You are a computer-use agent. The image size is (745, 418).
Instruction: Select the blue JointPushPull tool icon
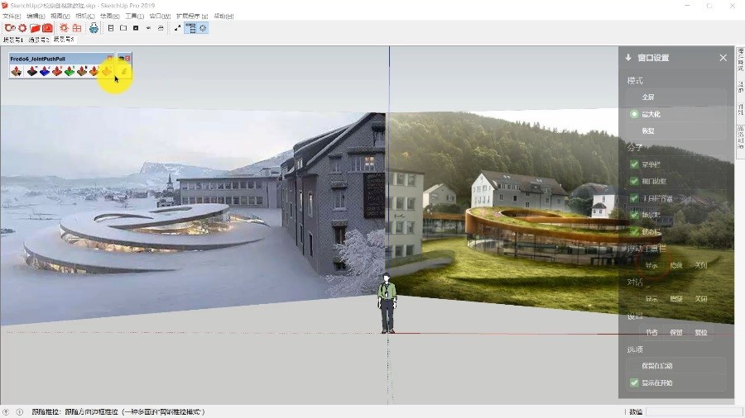click(45, 71)
